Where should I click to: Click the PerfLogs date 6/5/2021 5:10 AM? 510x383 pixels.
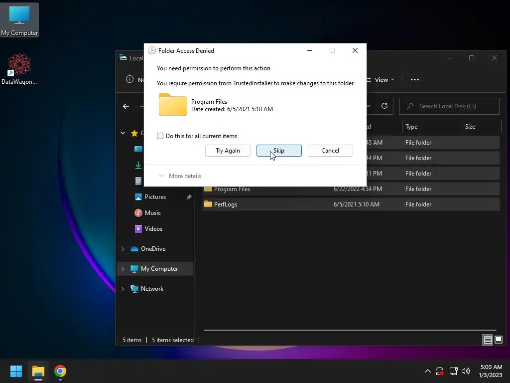click(357, 204)
